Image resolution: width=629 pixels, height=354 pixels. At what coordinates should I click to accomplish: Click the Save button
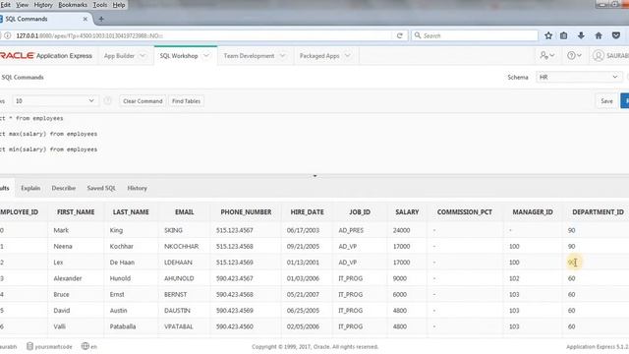606,101
